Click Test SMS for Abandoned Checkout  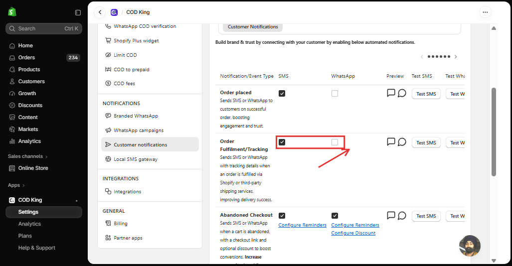pos(426,216)
